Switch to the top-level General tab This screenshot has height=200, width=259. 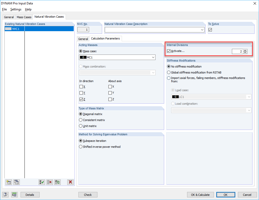point(9,17)
